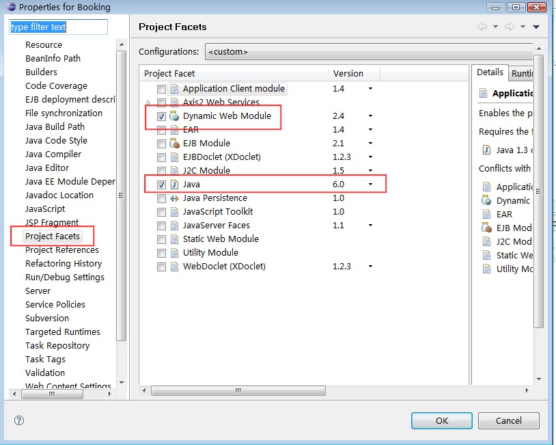Switch to the Runtimes tab
The width and height of the screenshot is (556, 445).
pyautogui.click(x=521, y=73)
